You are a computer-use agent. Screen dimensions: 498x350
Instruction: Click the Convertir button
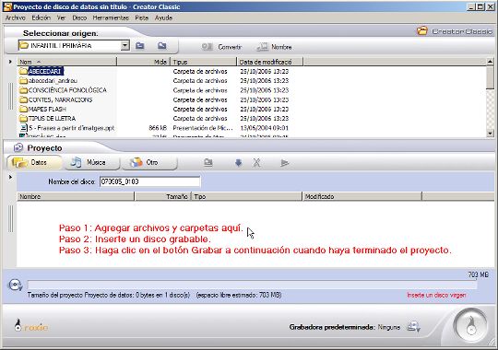tap(221, 47)
